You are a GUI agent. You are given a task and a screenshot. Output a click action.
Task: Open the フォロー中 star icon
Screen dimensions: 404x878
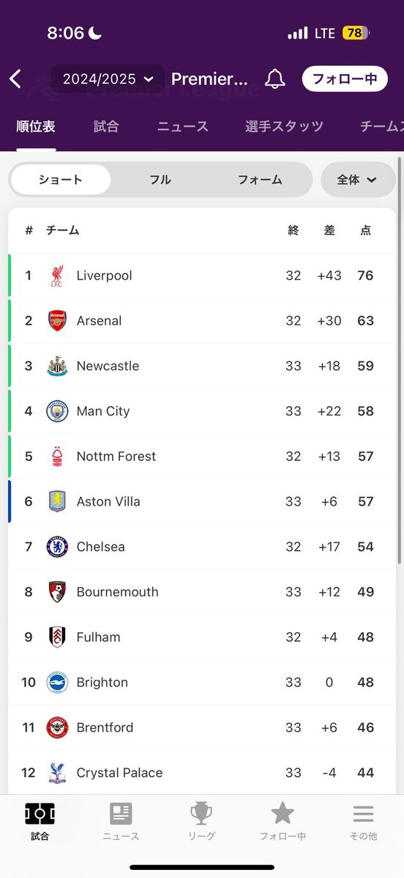click(283, 813)
